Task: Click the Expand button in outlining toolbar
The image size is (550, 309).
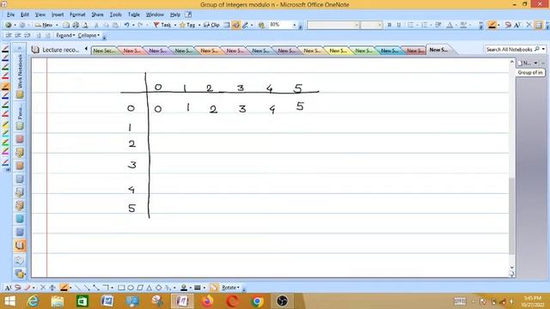Action: click(x=65, y=35)
